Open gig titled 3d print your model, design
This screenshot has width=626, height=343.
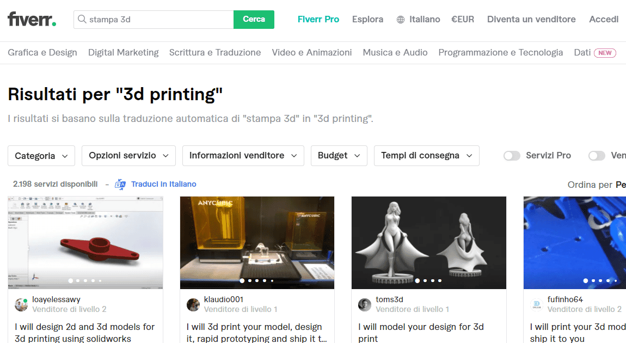point(257,333)
